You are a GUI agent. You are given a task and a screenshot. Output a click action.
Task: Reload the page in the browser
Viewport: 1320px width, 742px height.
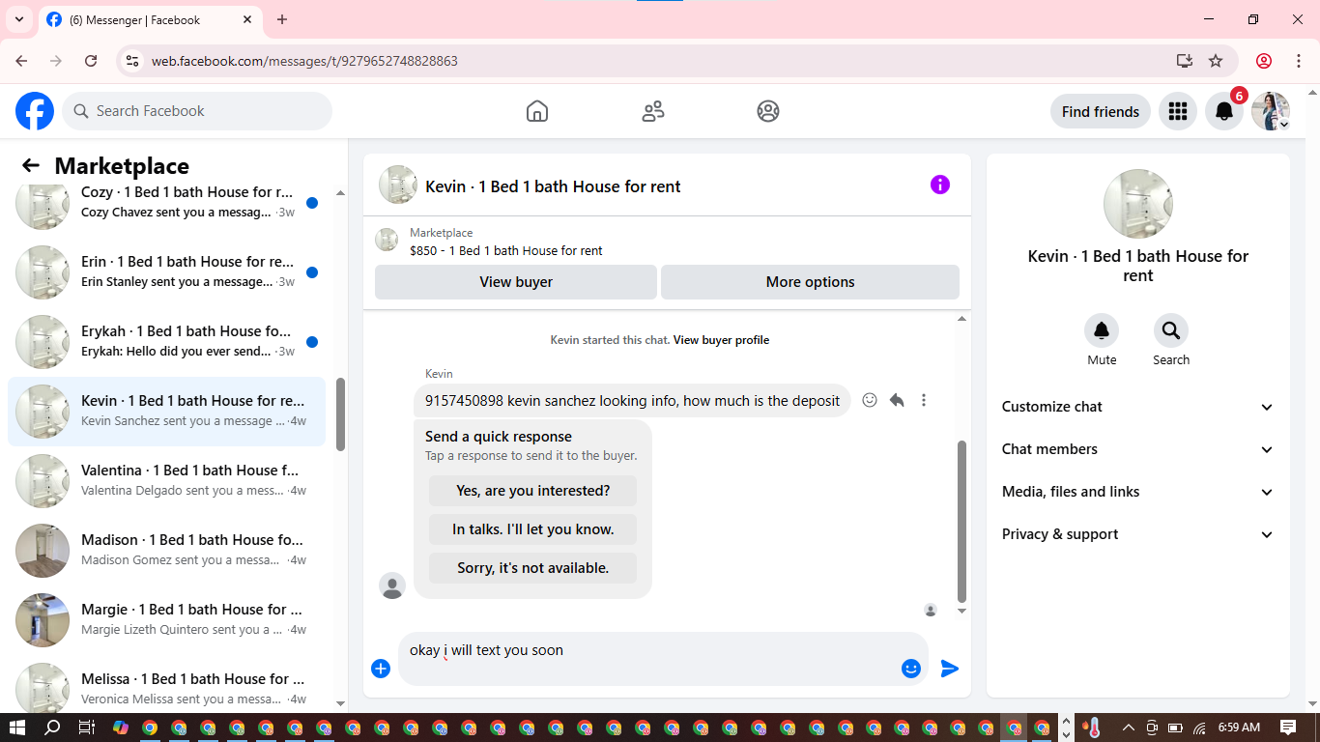point(91,61)
